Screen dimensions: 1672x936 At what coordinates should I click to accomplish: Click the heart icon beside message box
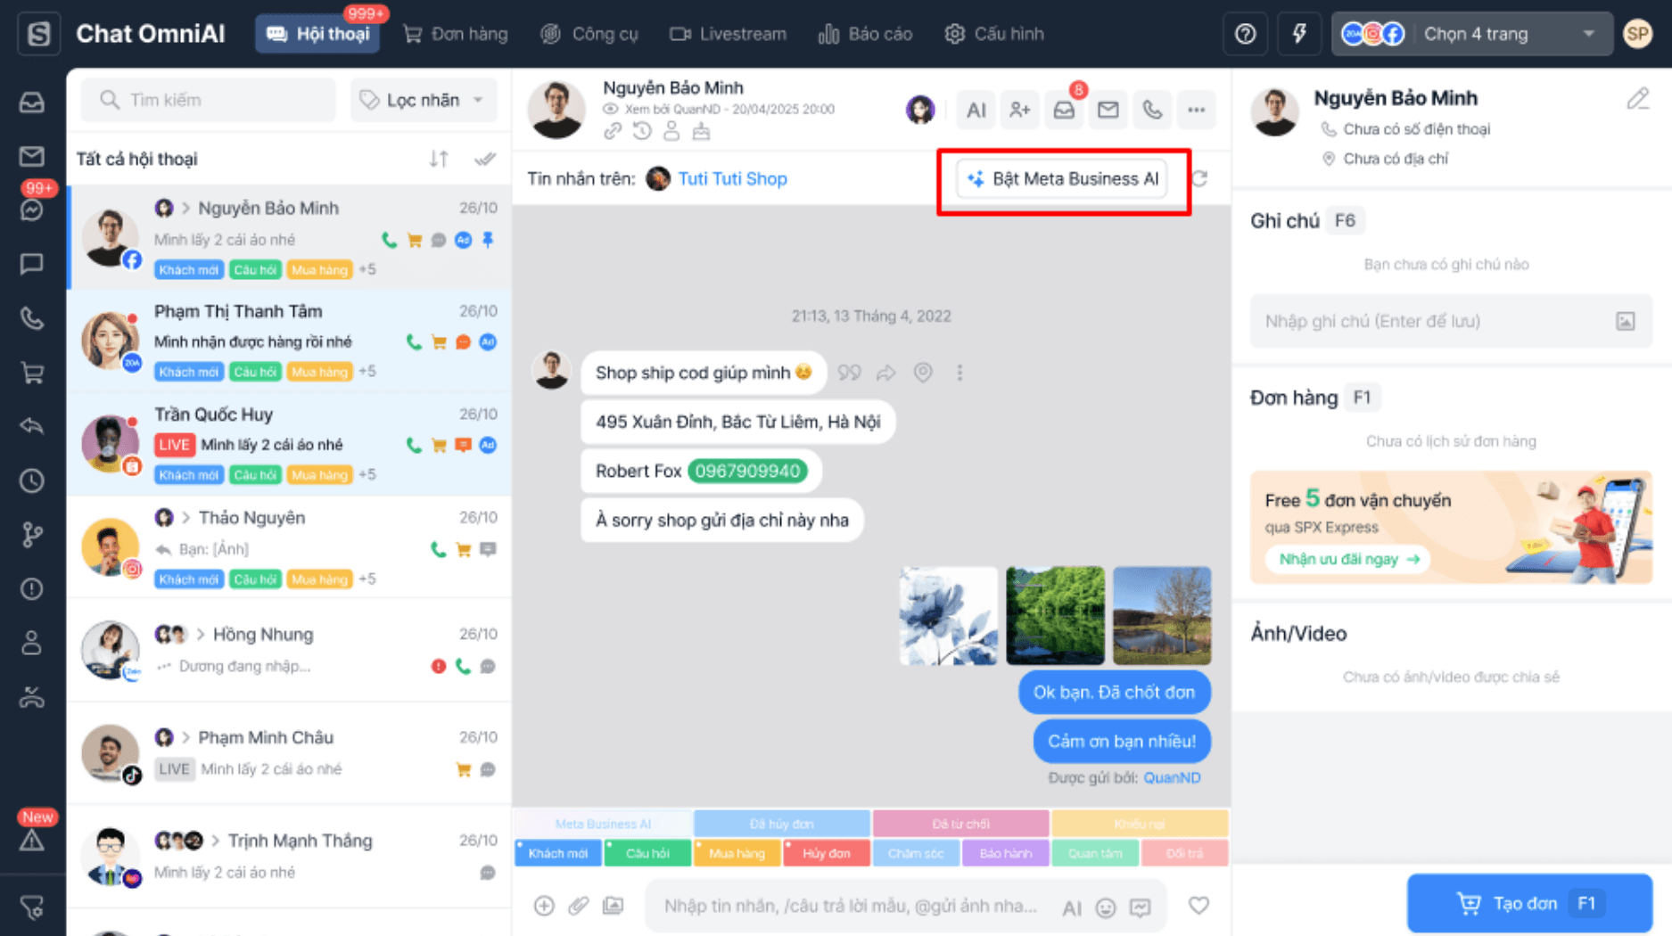1198,906
